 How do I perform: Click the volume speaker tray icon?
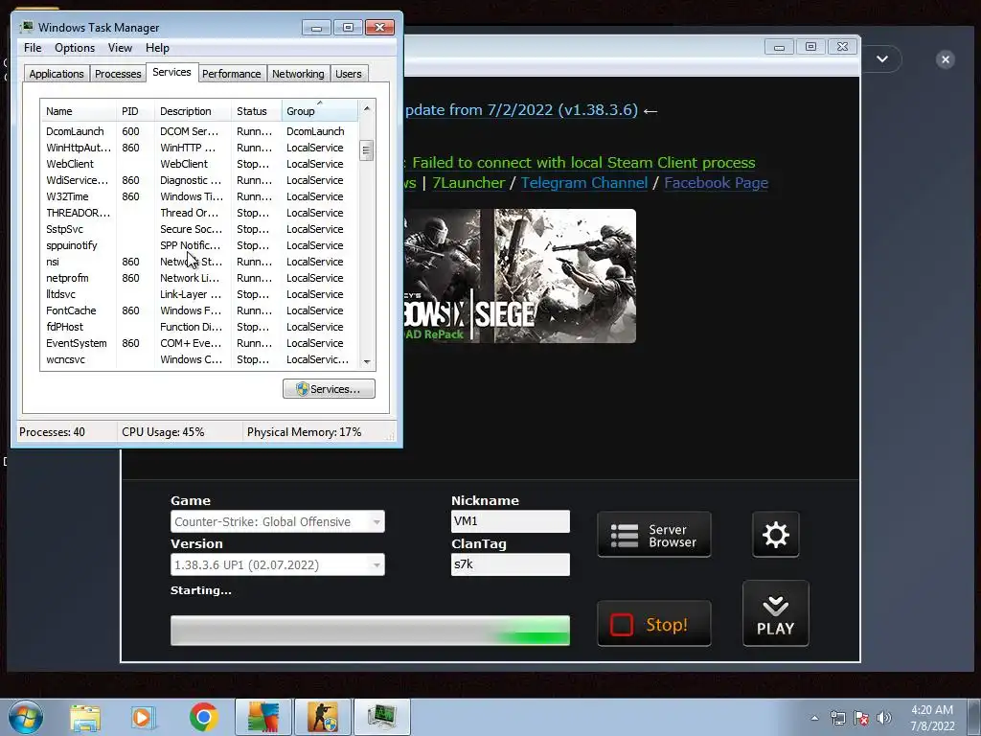point(884,718)
